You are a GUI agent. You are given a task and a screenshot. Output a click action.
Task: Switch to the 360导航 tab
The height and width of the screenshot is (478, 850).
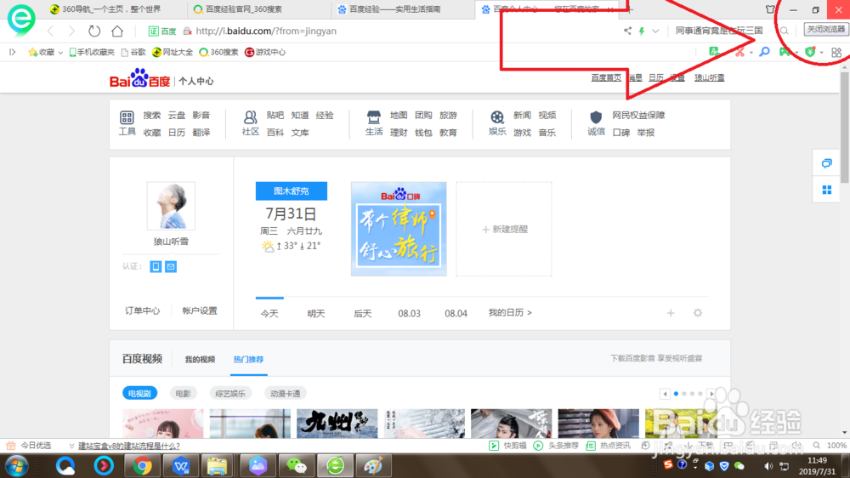click(105, 9)
